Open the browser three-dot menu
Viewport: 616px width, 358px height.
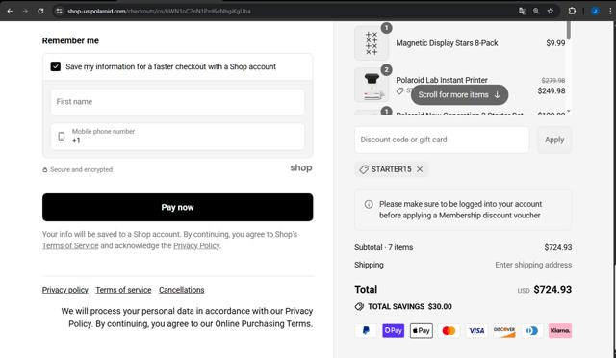click(x=610, y=11)
